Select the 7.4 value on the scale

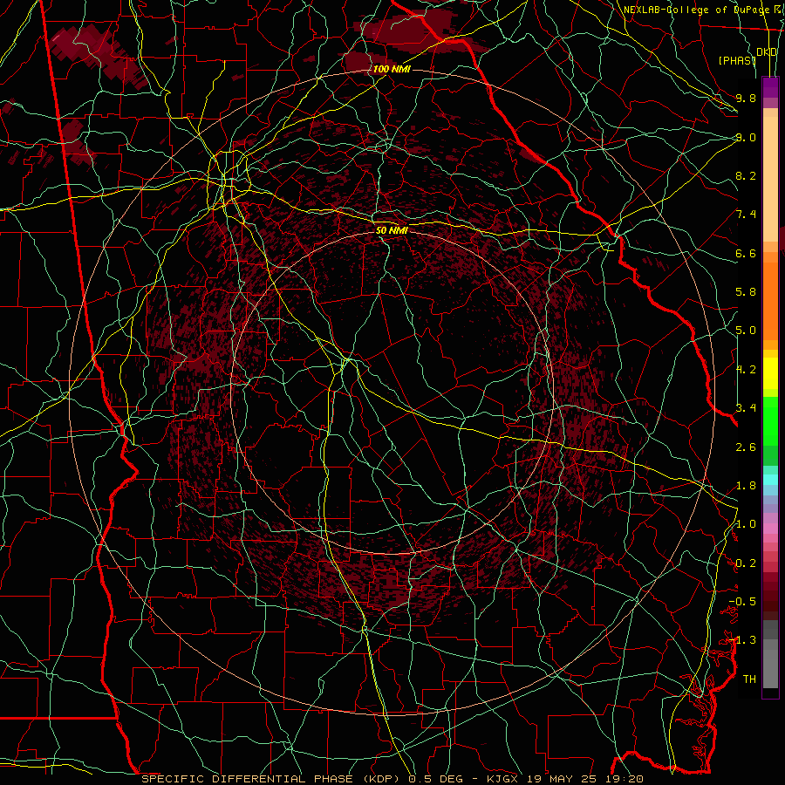coord(746,215)
